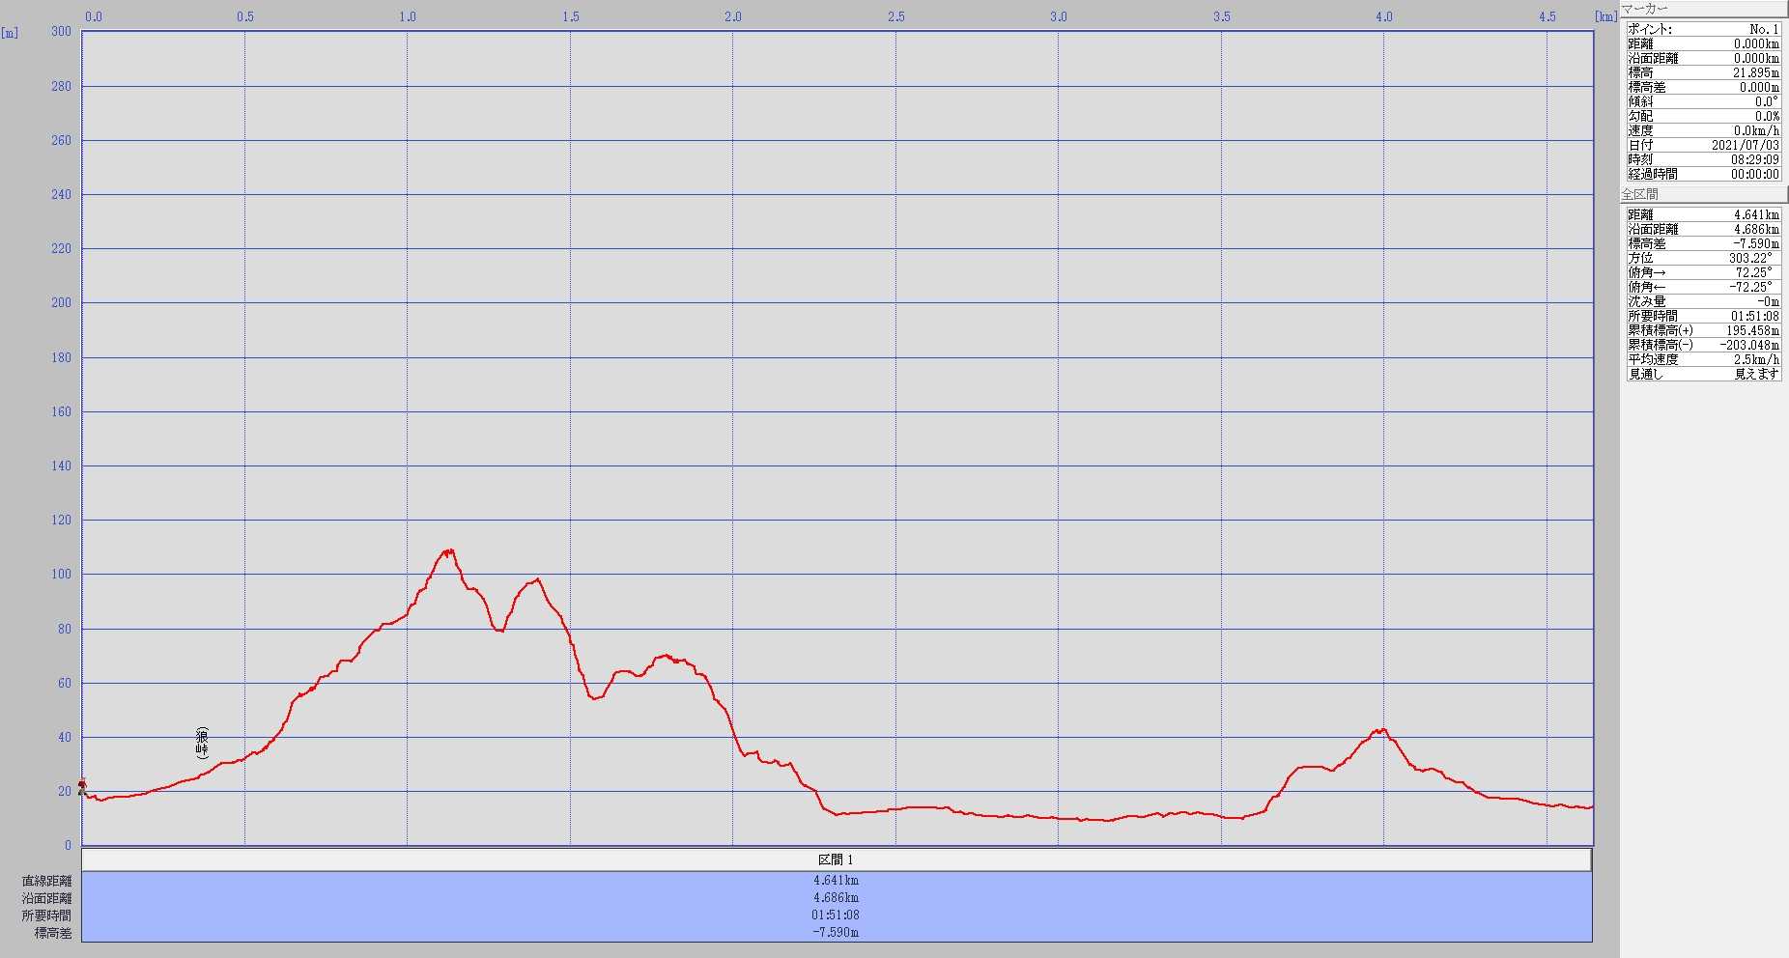Click the 01:51:08 value in the section table
The image size is (1789, 958).
(837, 916)
